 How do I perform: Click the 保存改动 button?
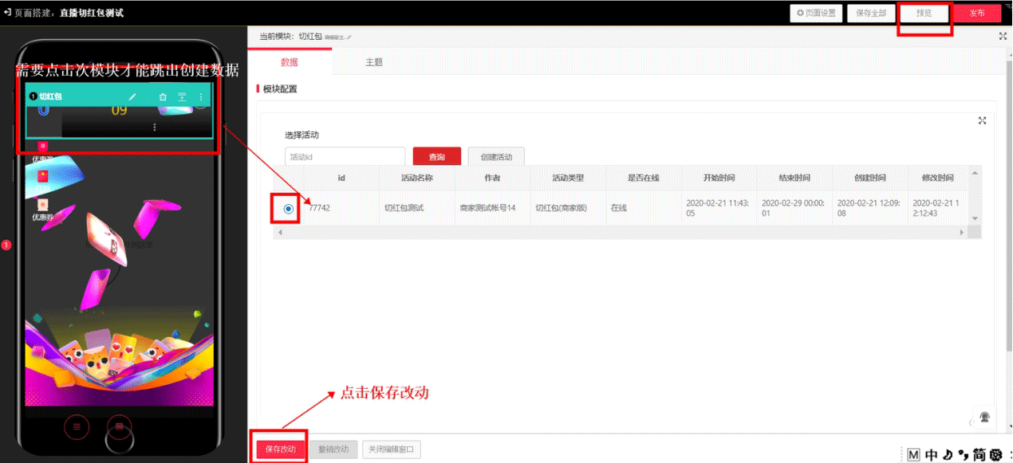click(280, 449)
